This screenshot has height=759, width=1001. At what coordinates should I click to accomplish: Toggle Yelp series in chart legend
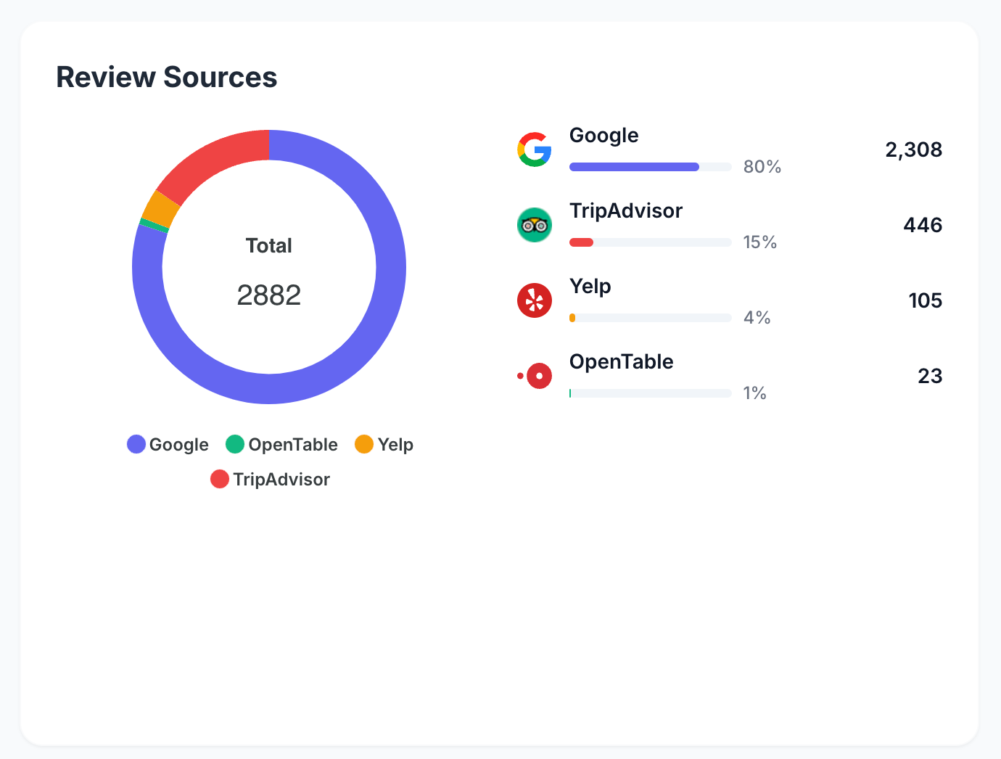[384, 444]
